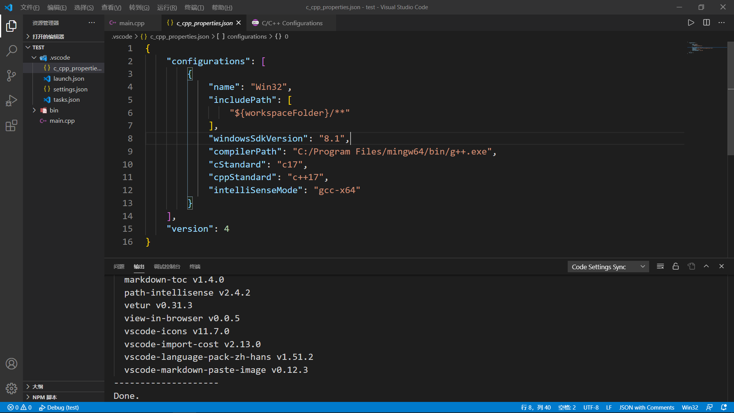This screenshot has height=413, width=734.
Task: Open the View menu
Action: click(x=111, y=7)
